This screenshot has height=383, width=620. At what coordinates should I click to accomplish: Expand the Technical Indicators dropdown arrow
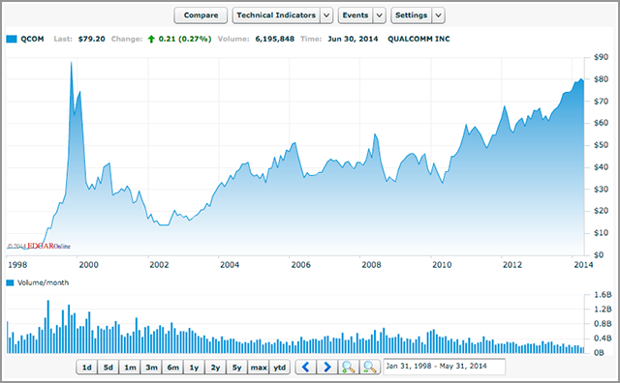click(x=326, y=15)
